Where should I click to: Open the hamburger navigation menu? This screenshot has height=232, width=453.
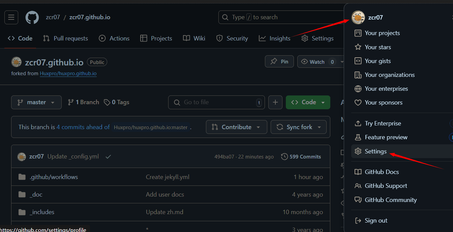click(x=11, y=17)
